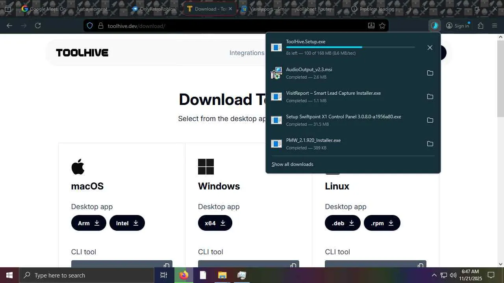504x283 pixels.
Task: Open the volume control in system tray
Action: tap(453, 275)
